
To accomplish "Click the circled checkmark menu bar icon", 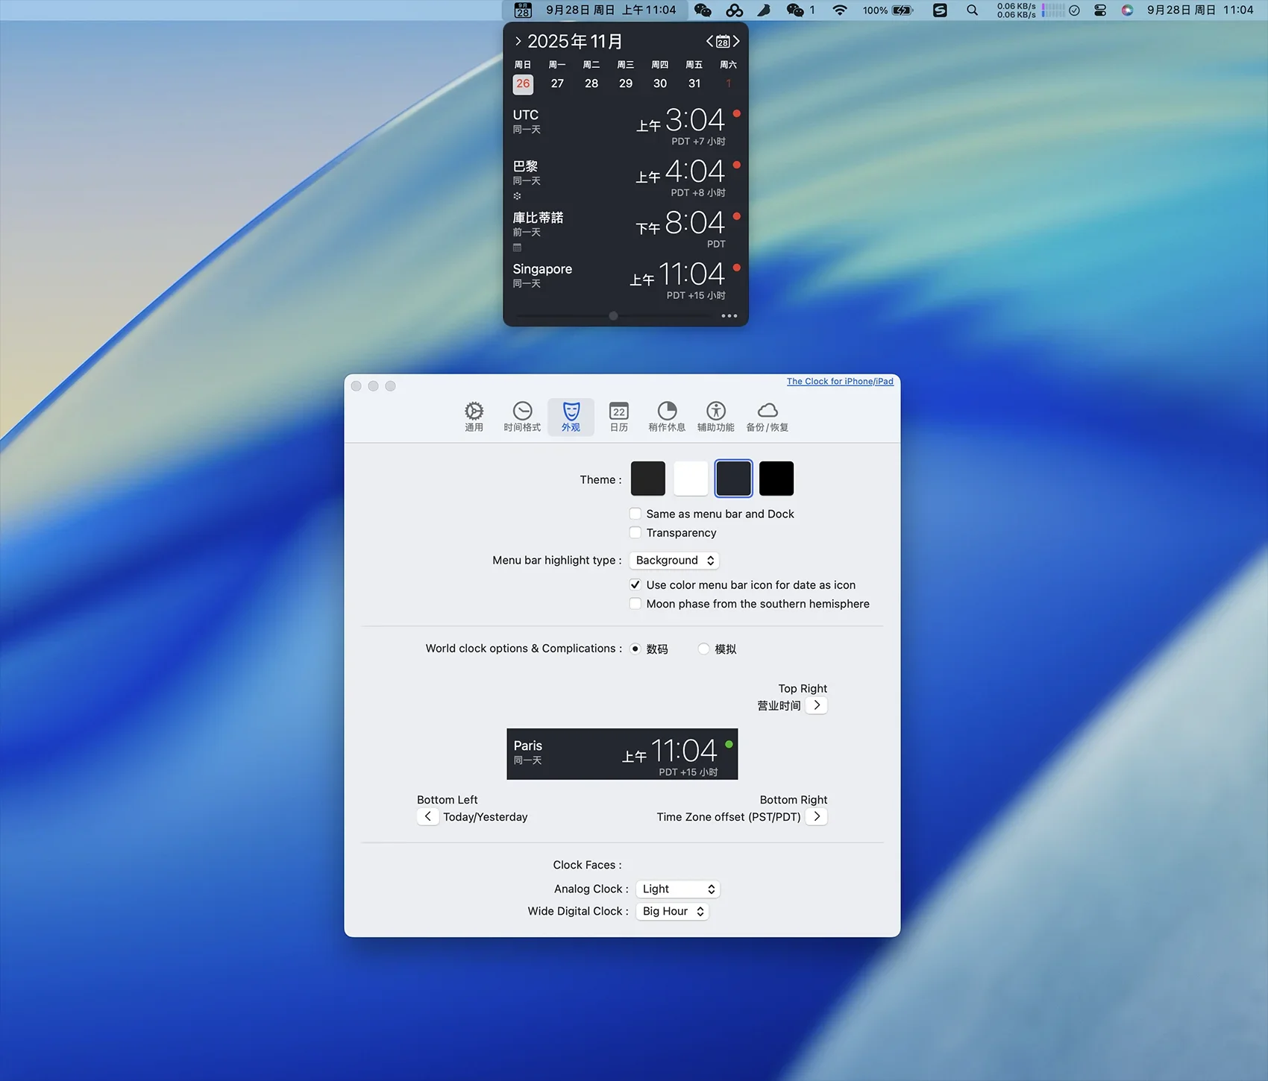I will (1074, 10).
